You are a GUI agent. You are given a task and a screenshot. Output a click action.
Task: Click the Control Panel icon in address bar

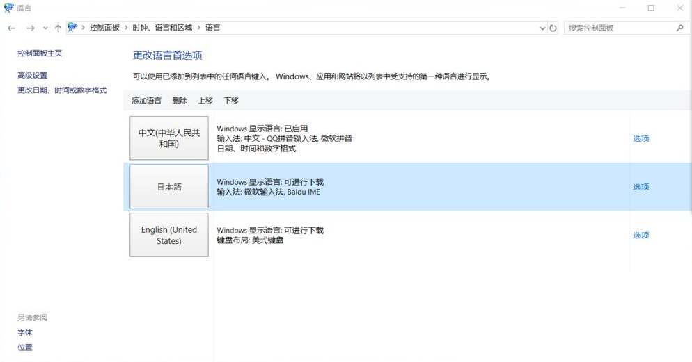pos(72,28)
